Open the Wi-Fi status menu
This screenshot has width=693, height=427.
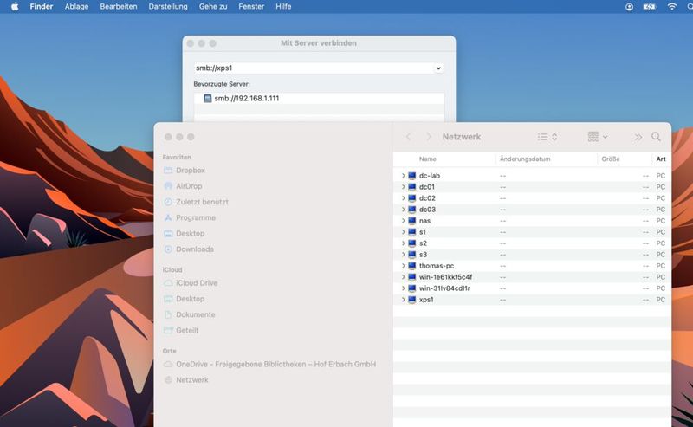[672, 7]
